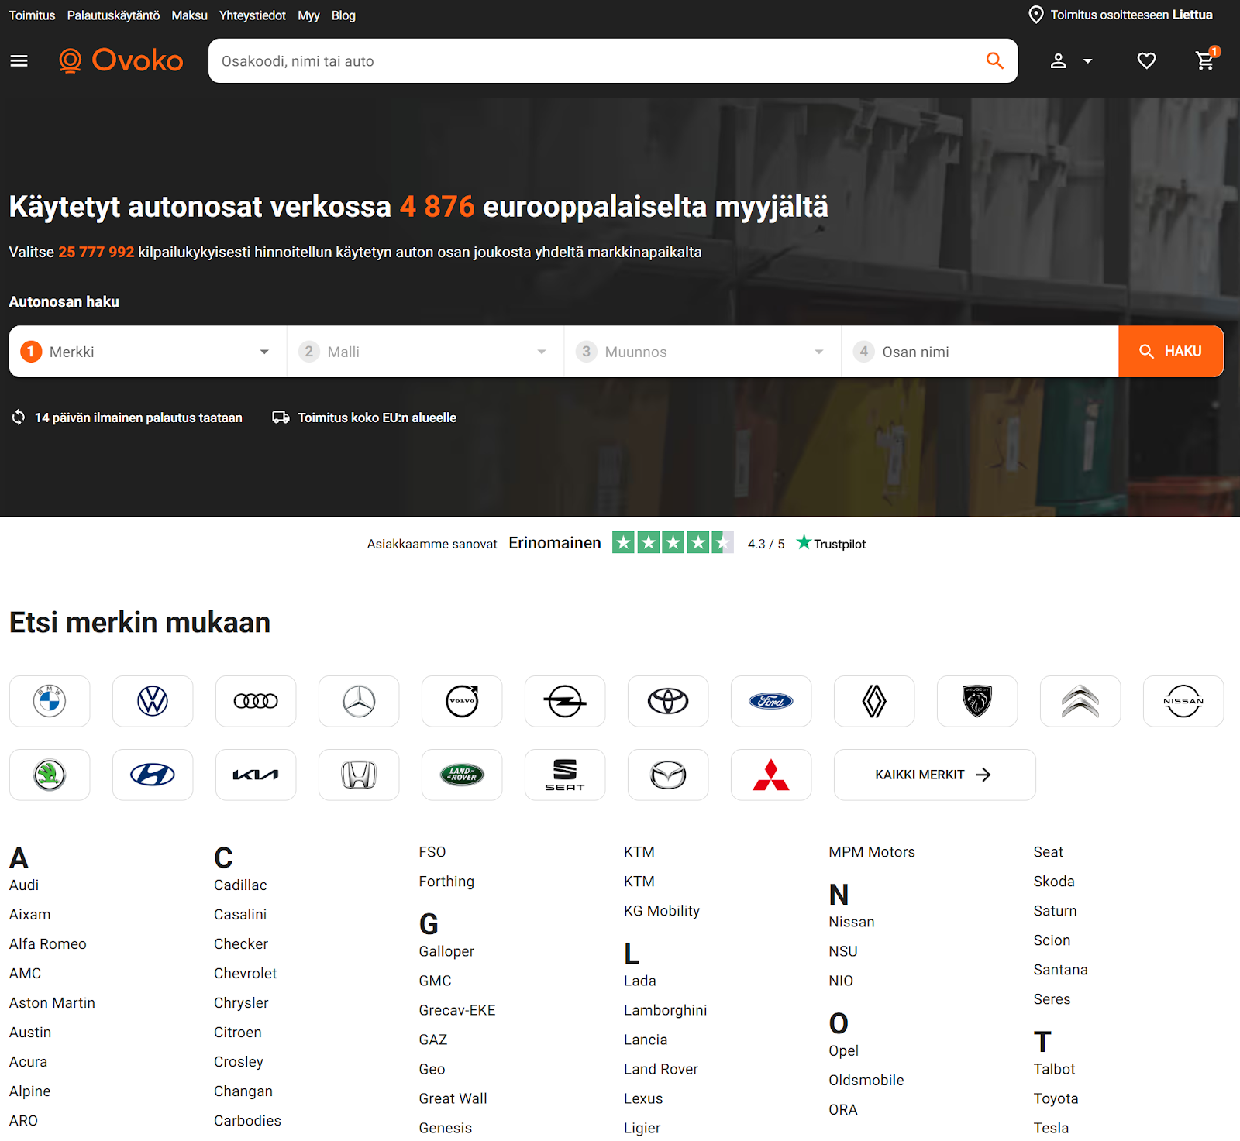1240x1141 pixels.
Task: Select the Audi rings logo
Action: (256, 701)
